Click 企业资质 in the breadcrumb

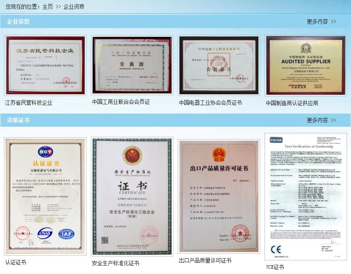[74, 7]
